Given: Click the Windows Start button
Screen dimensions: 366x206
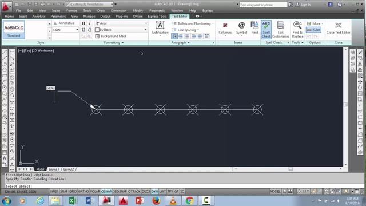Looking at the screenshot, I should pyautogui.click(x=6, y=201).
